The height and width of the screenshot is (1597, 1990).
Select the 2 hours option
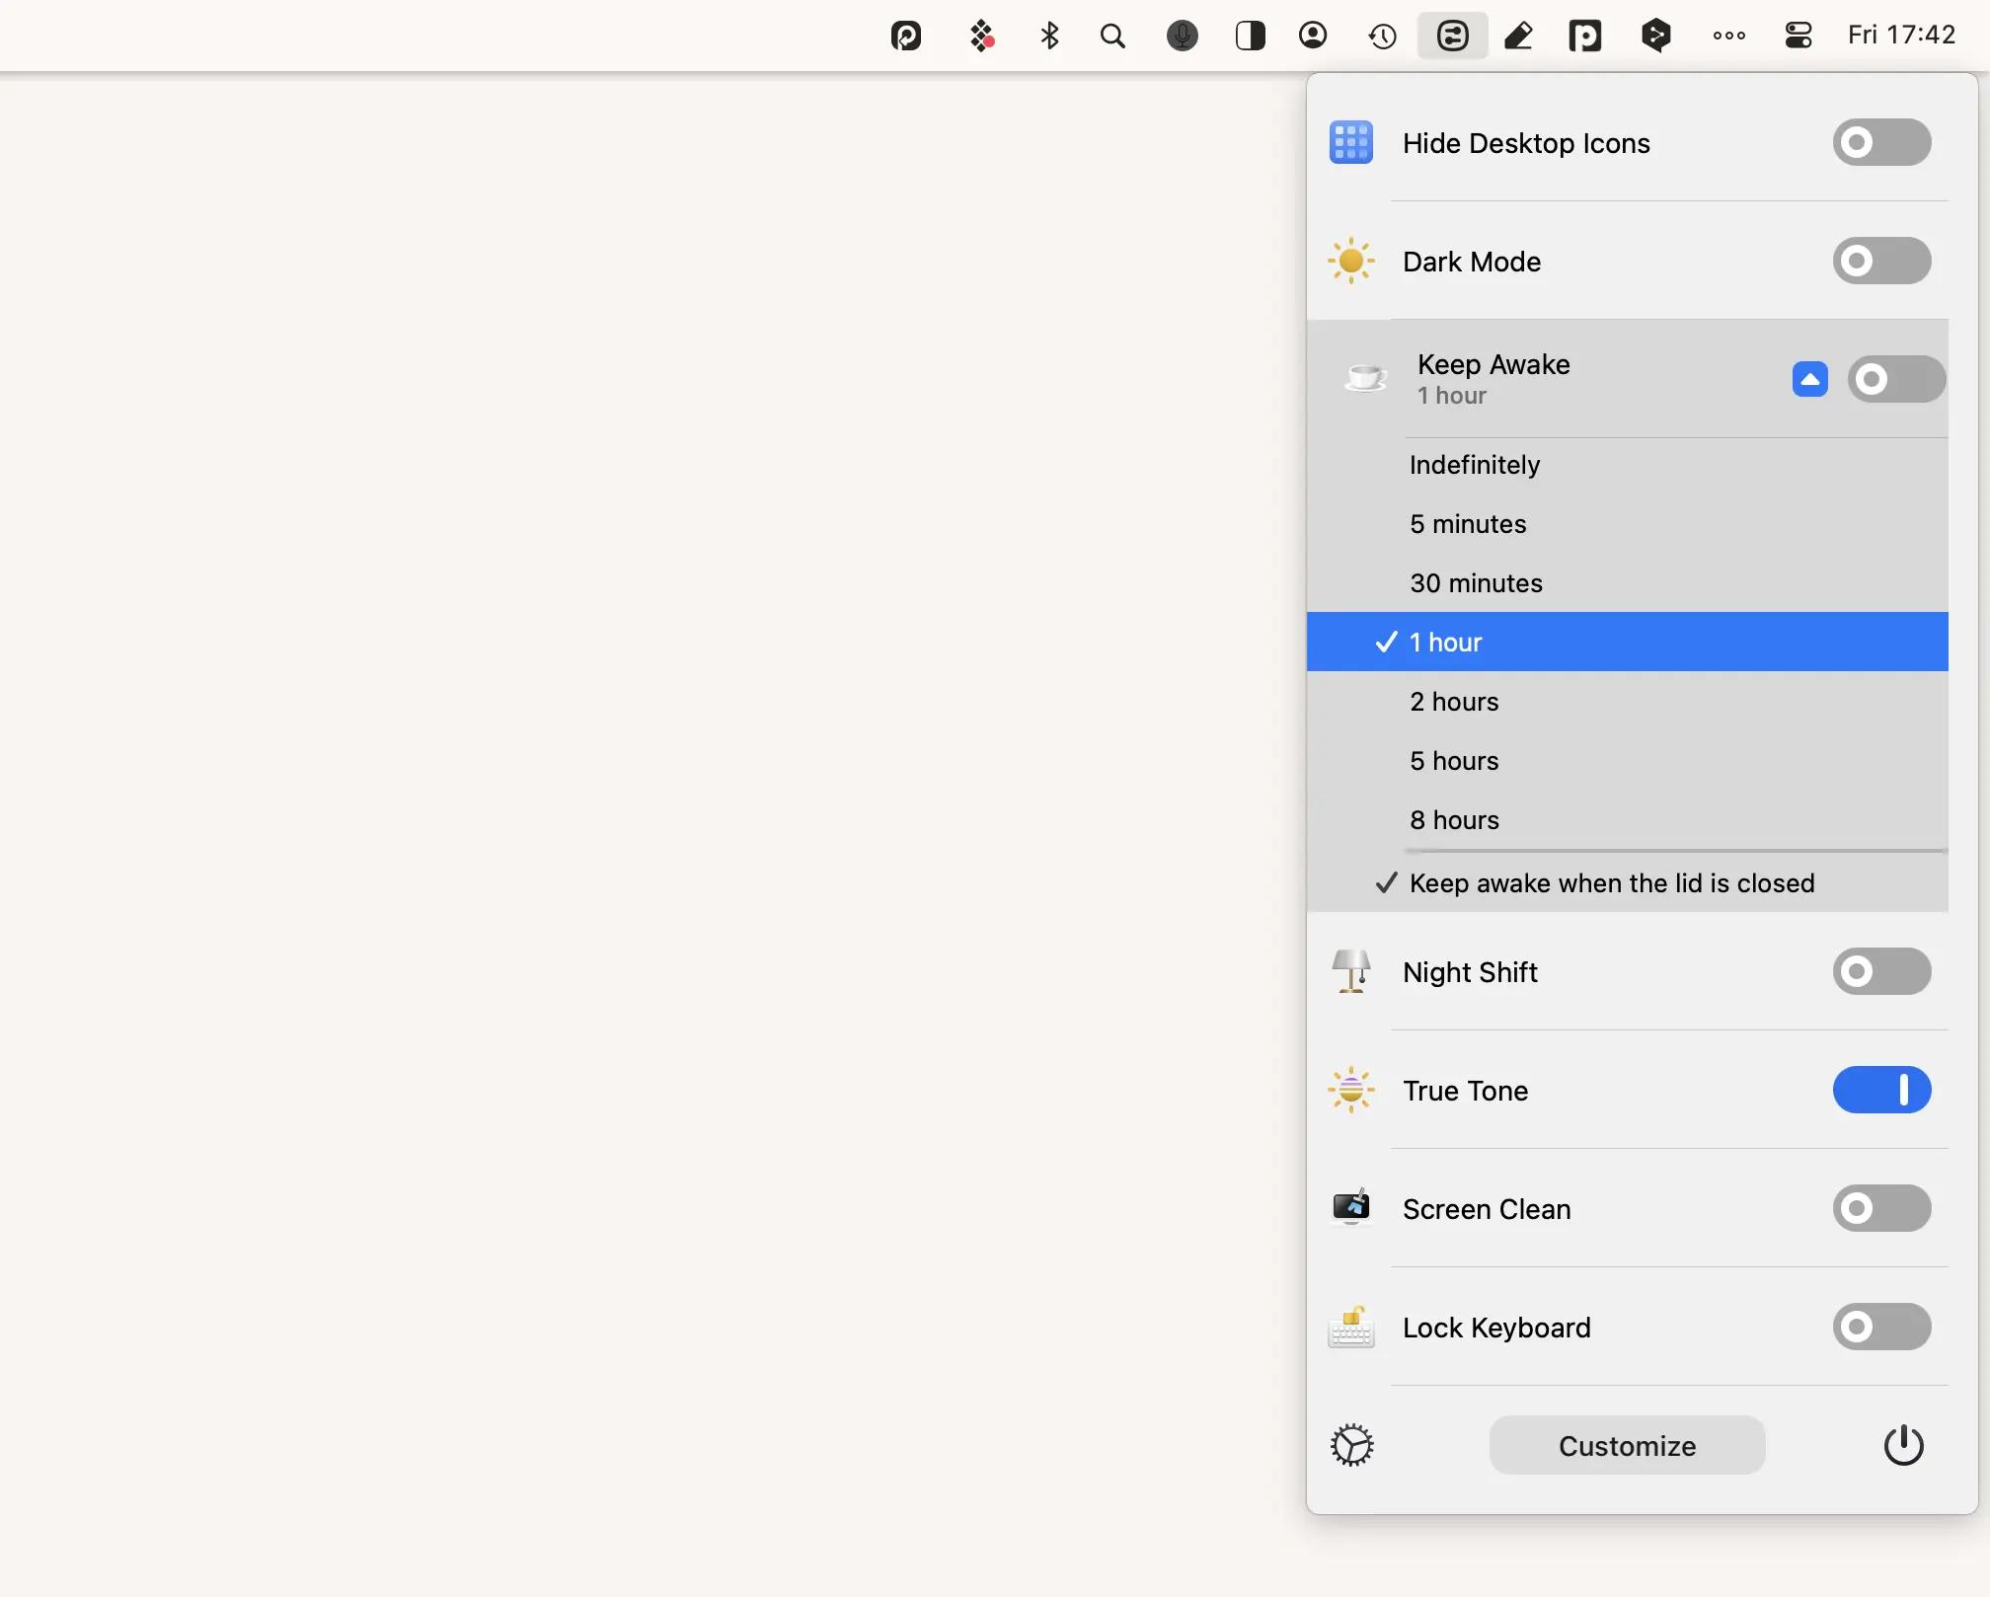[1452, 701]
